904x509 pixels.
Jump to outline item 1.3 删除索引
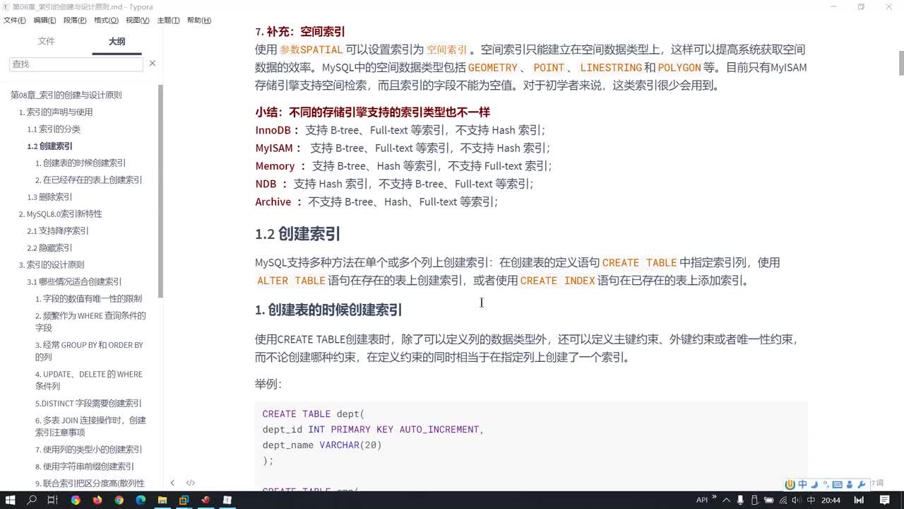coord(49,197)
